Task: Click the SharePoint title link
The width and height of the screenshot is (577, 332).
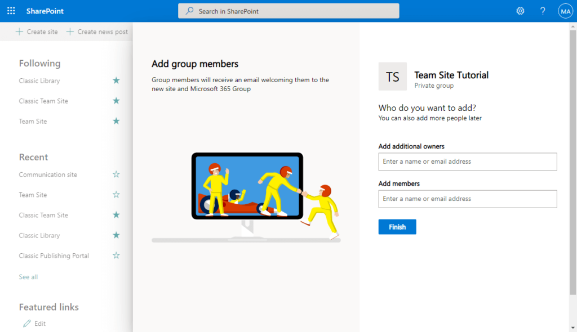Action: pyautogui.click(x=45, y=11)
